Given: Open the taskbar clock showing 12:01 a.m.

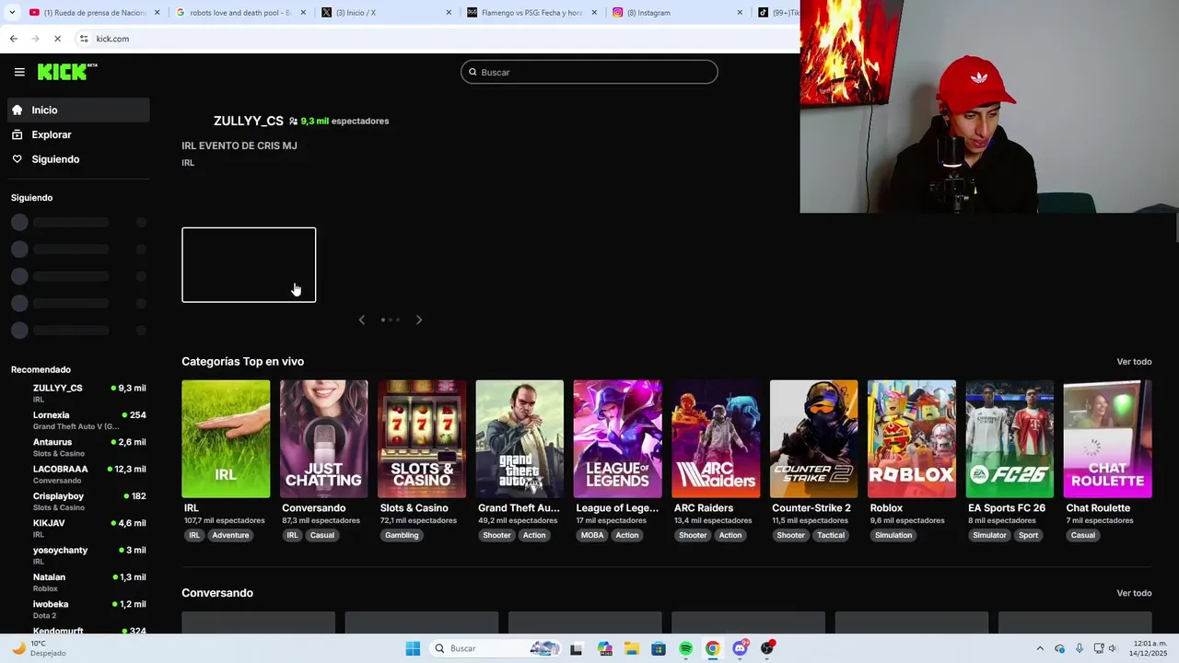Looking at the screenshot, I should 1150,648.
